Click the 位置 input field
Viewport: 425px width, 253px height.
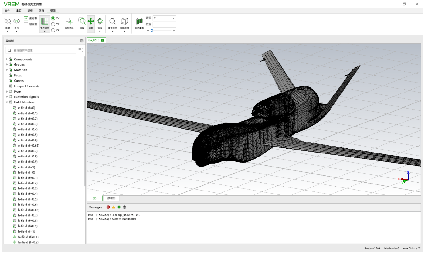[x=164, y=25]
